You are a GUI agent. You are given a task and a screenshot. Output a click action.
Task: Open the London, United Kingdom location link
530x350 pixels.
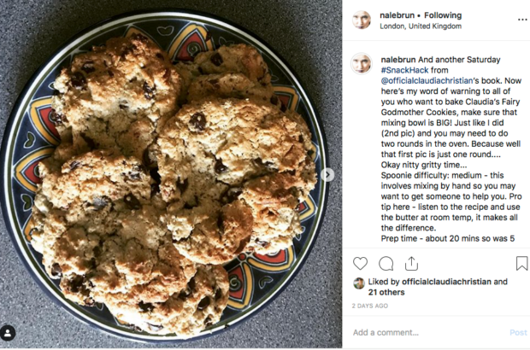click(x=421, y=26)
